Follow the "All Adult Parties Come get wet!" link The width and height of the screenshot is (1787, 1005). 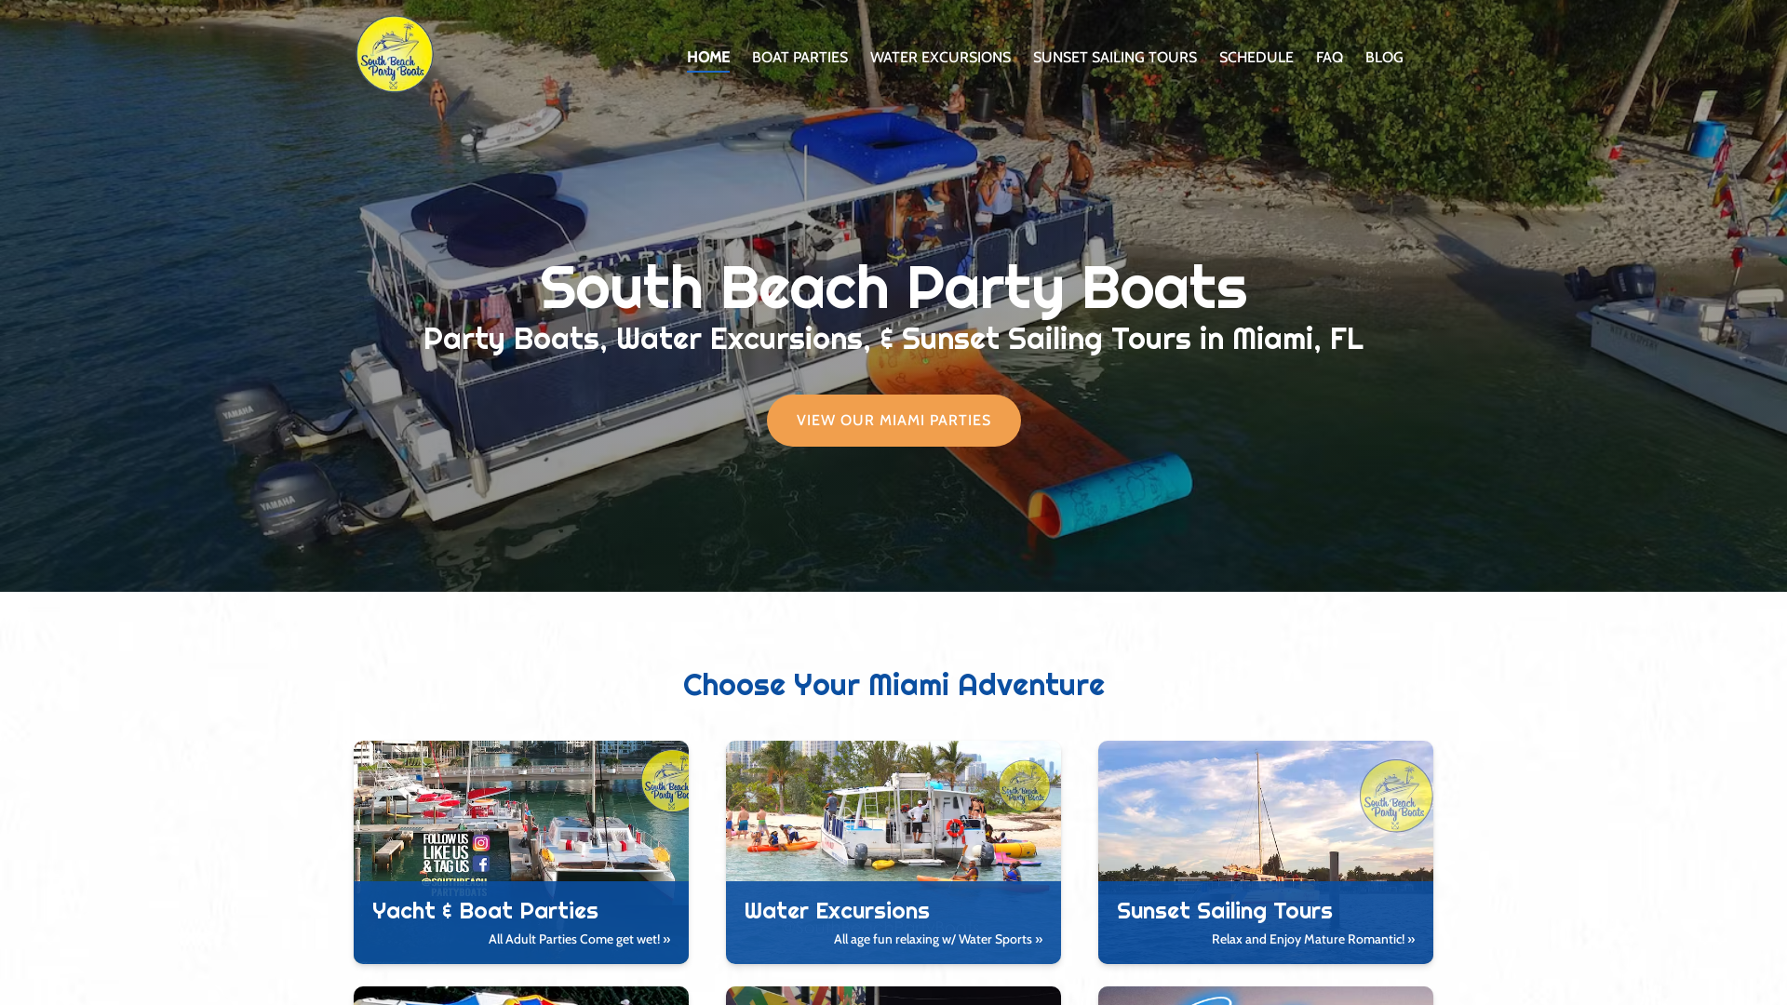coord(579,939)
